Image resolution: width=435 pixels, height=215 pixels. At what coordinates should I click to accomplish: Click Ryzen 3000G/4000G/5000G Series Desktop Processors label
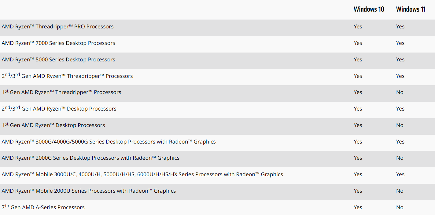click(109, 142)
